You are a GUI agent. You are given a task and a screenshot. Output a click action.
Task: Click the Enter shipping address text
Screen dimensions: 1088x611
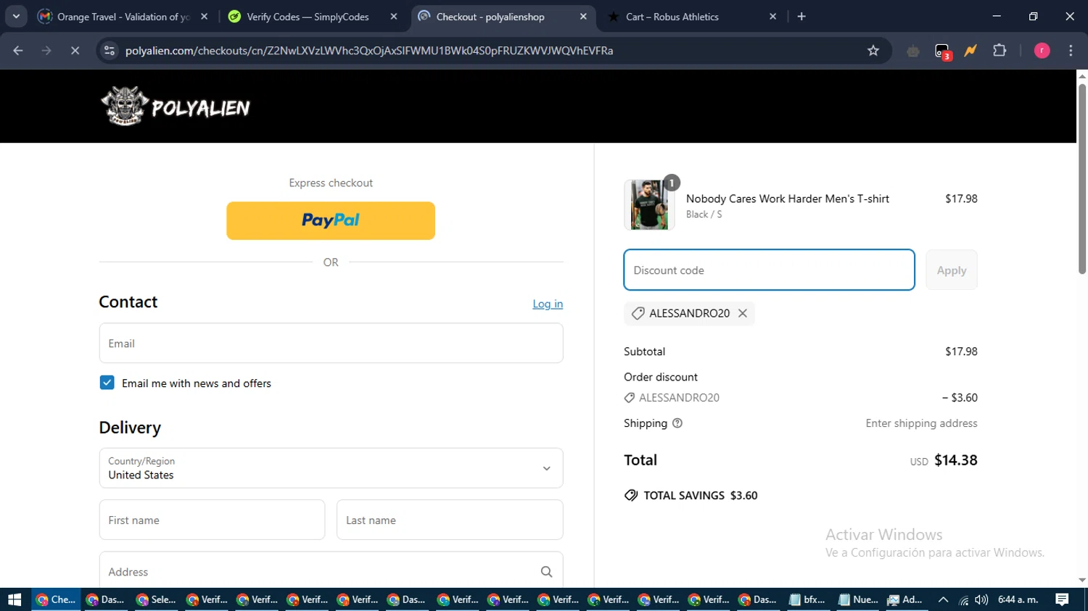click(x=921, y=423)
